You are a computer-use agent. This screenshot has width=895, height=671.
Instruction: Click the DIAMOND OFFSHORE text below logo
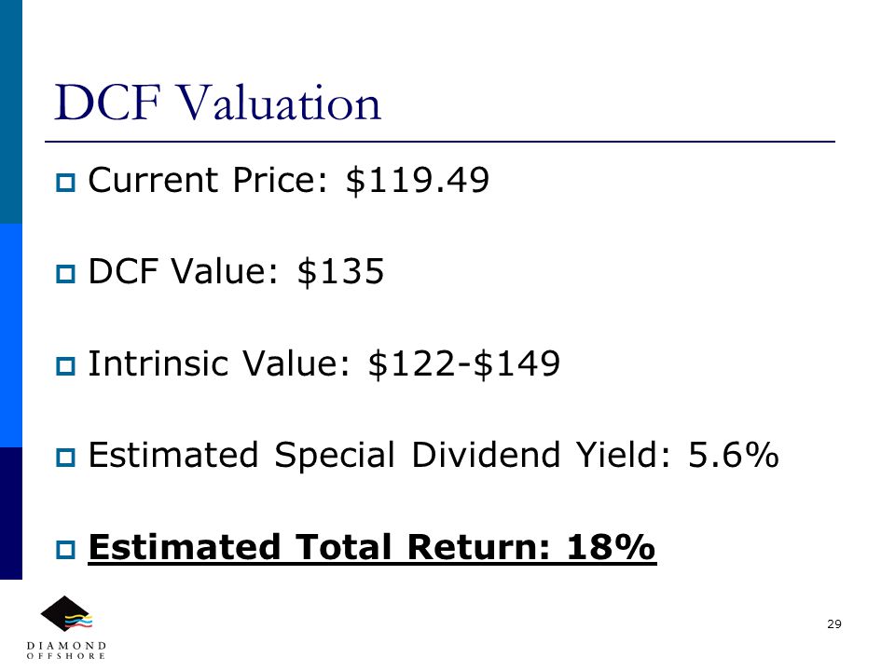pos(66,650)
